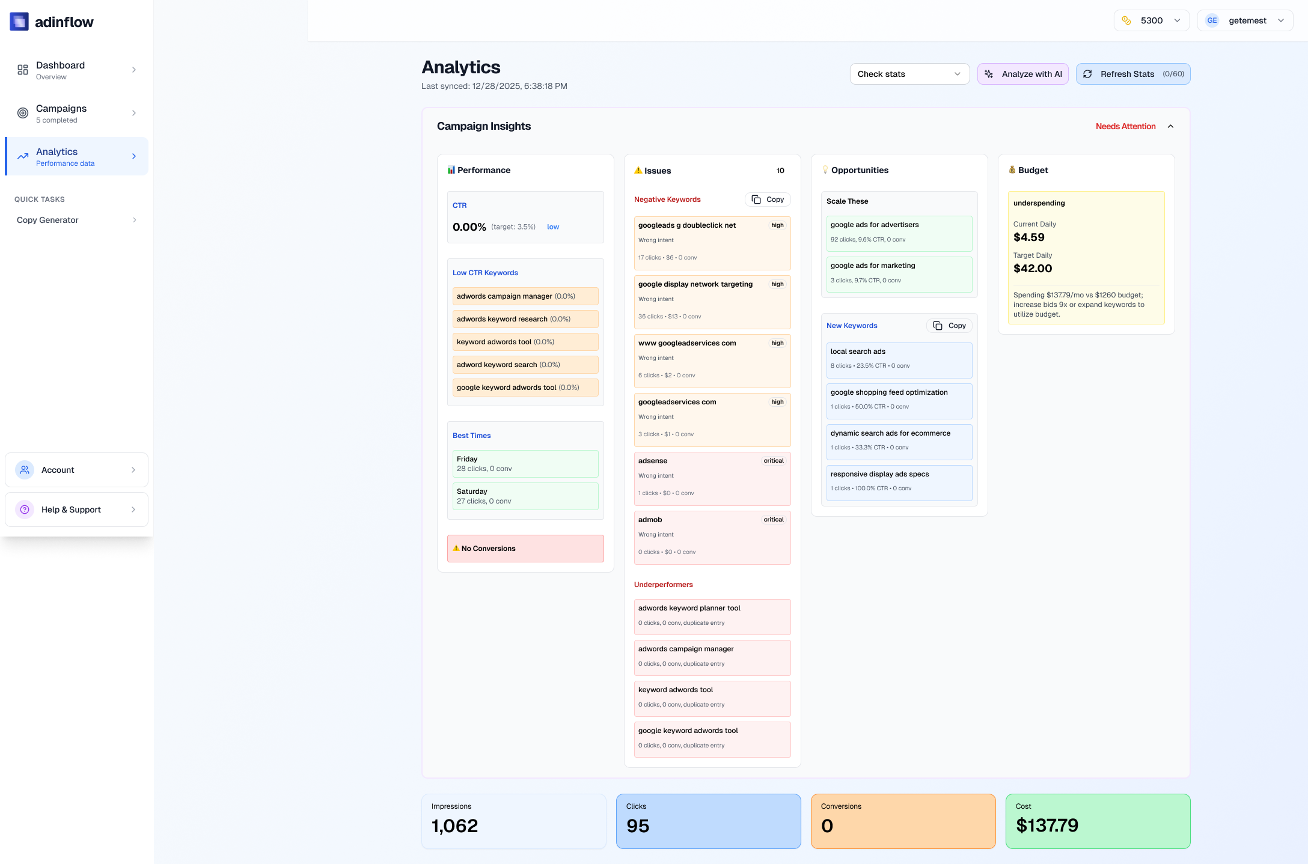The image size is (1308, 864).
Task: Click the Refresh Stats button
Action: [x=1127, y=73]
